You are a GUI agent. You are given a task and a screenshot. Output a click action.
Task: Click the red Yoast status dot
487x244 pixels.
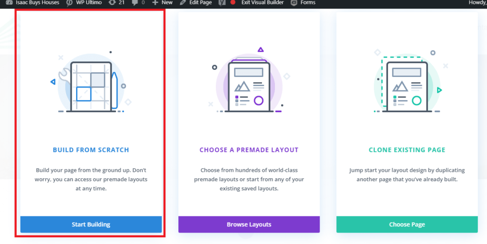point(233,2)
